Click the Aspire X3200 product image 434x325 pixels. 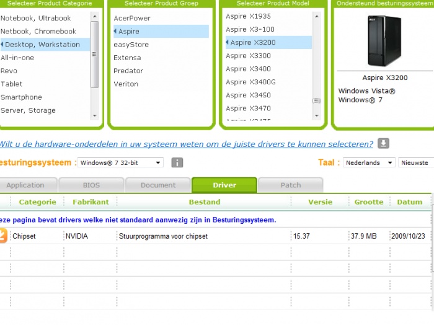(x=384, y=41)
